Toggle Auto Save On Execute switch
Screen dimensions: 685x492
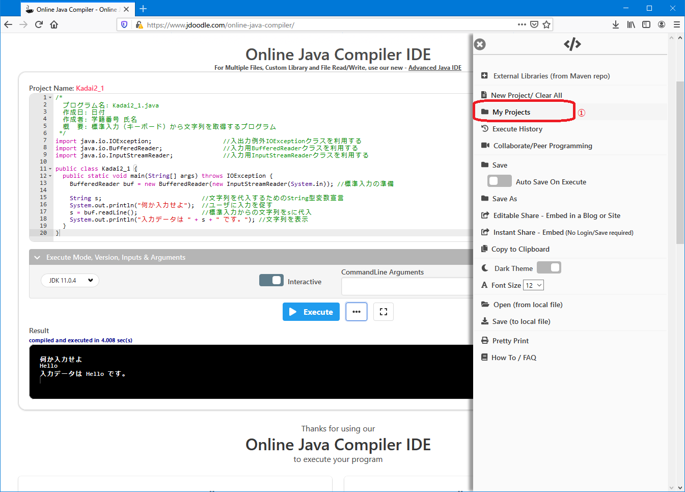click(x=499, y=181)
